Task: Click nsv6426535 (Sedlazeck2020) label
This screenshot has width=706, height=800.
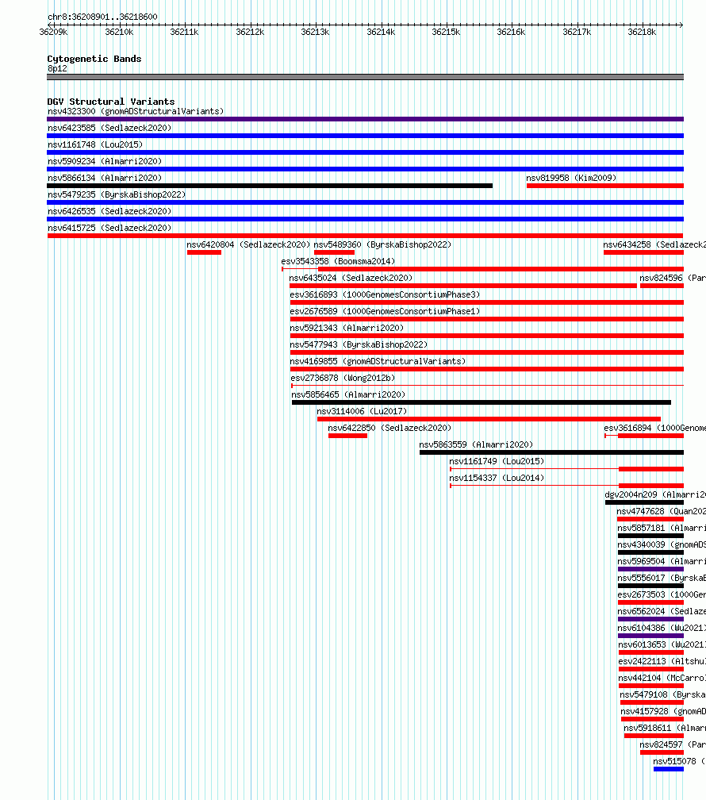Action: (x=109, y=211)
